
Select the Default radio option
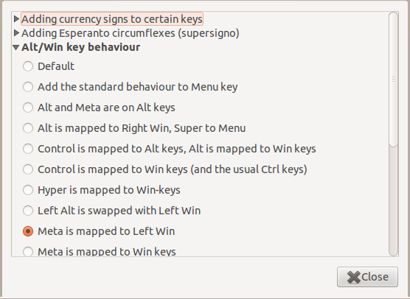tap(28, 66)
